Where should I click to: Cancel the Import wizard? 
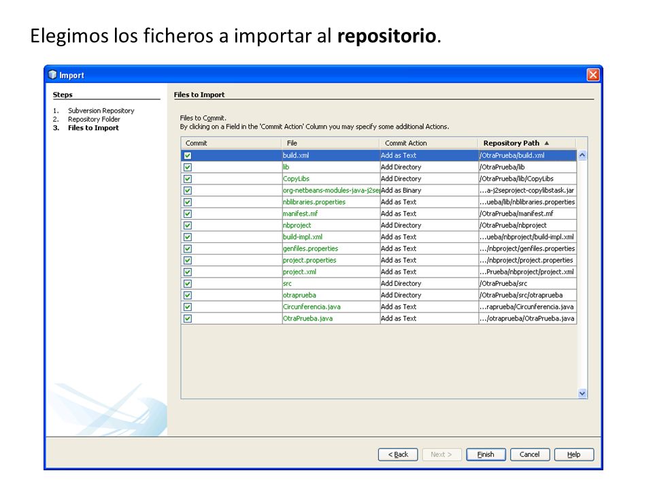pos(530,455)
